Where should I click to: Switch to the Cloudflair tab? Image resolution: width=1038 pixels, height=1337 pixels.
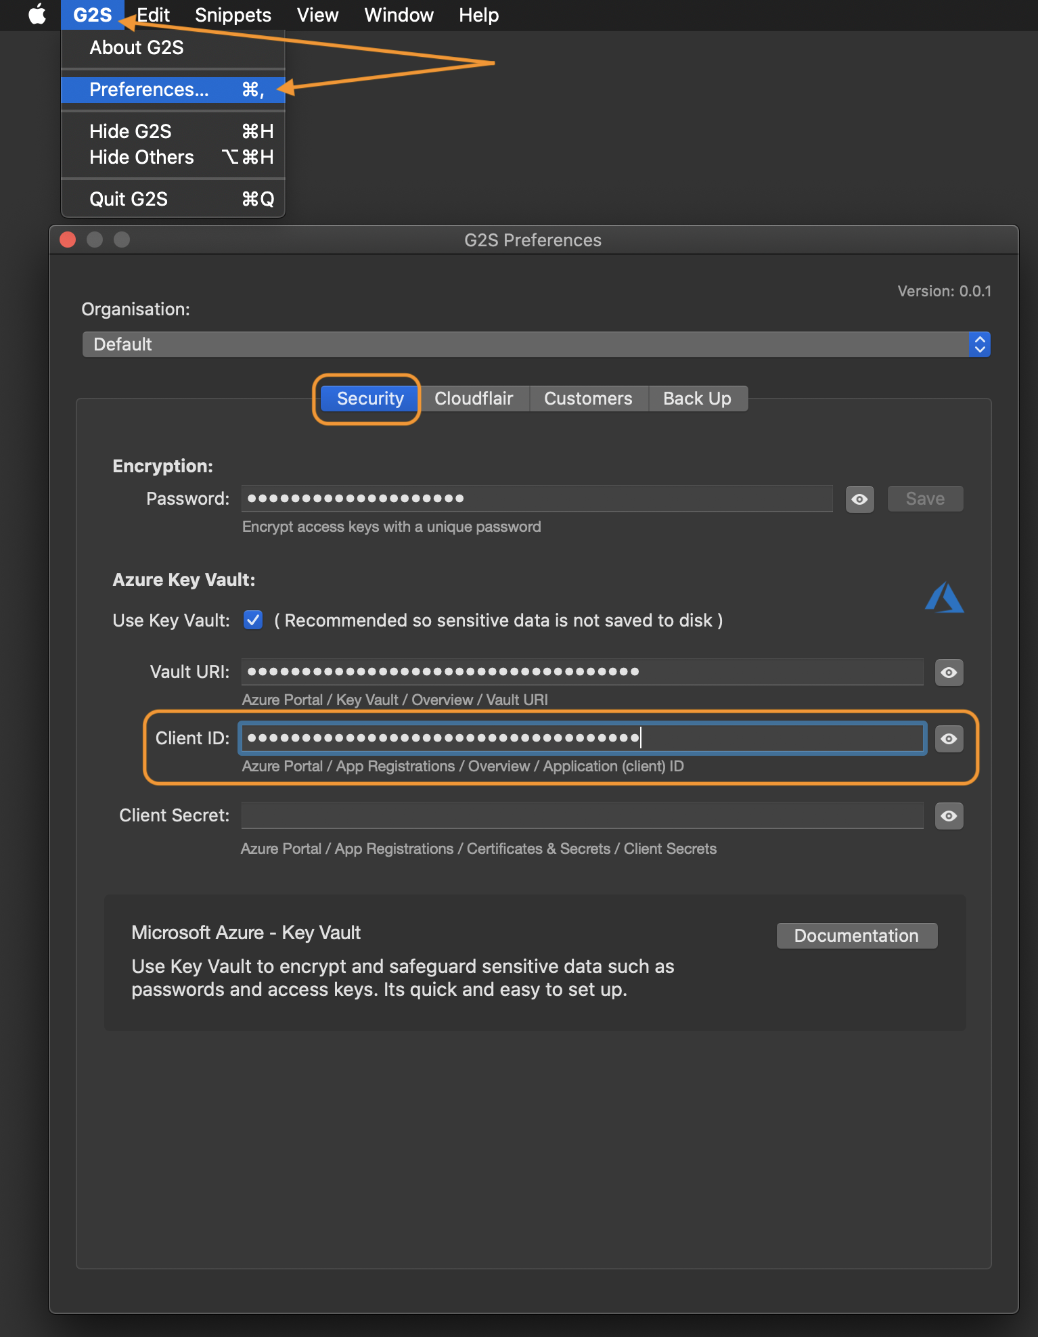pos(474,399)
